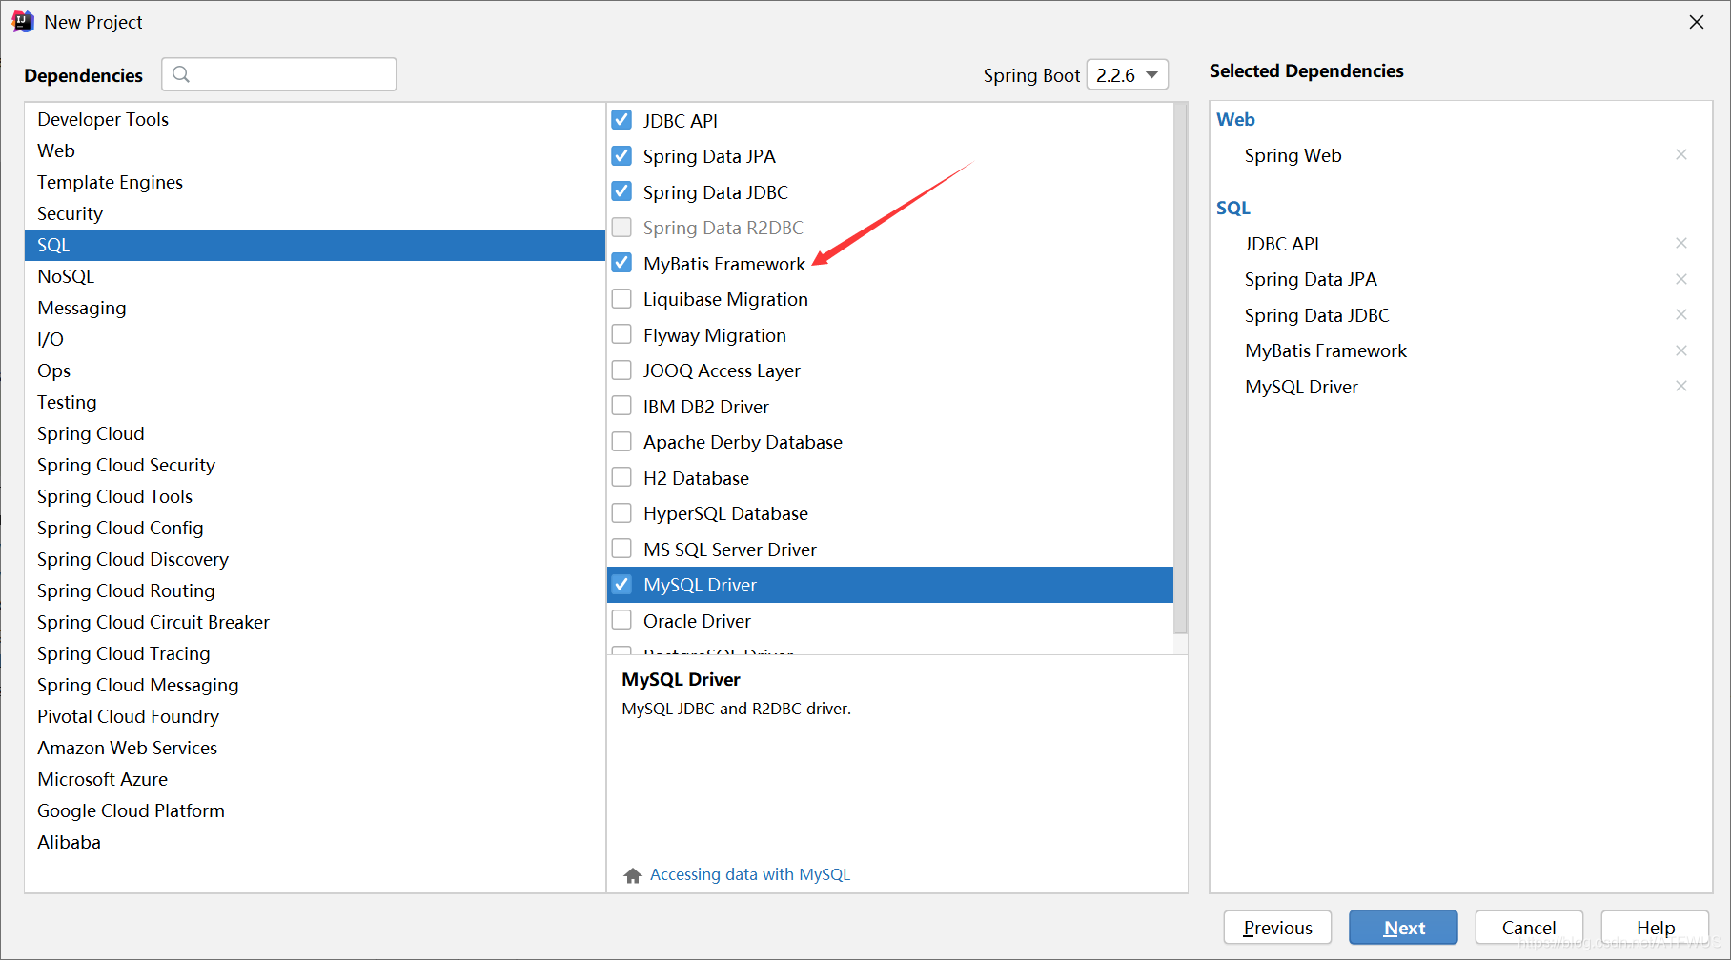Select Spring Cloud Discovery category

315,559
